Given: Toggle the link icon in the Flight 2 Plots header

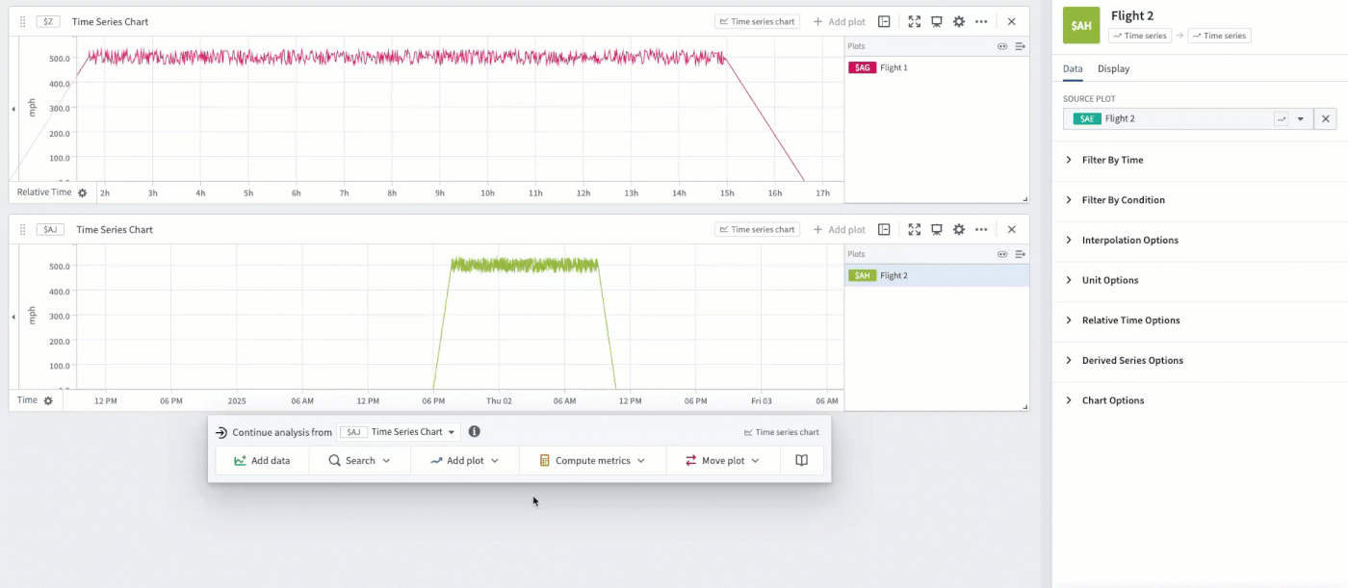Looking at the screenshot, I should (1002, 254).
